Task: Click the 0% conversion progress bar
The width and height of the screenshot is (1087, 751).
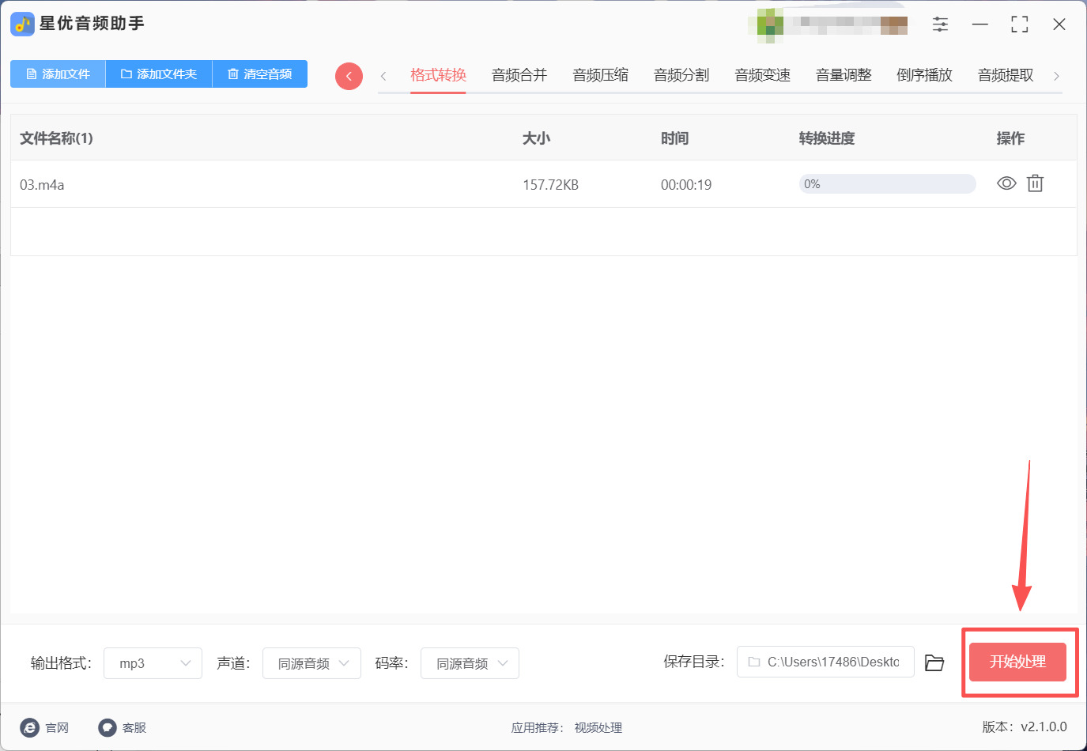Action: click(x=888, y=184)
